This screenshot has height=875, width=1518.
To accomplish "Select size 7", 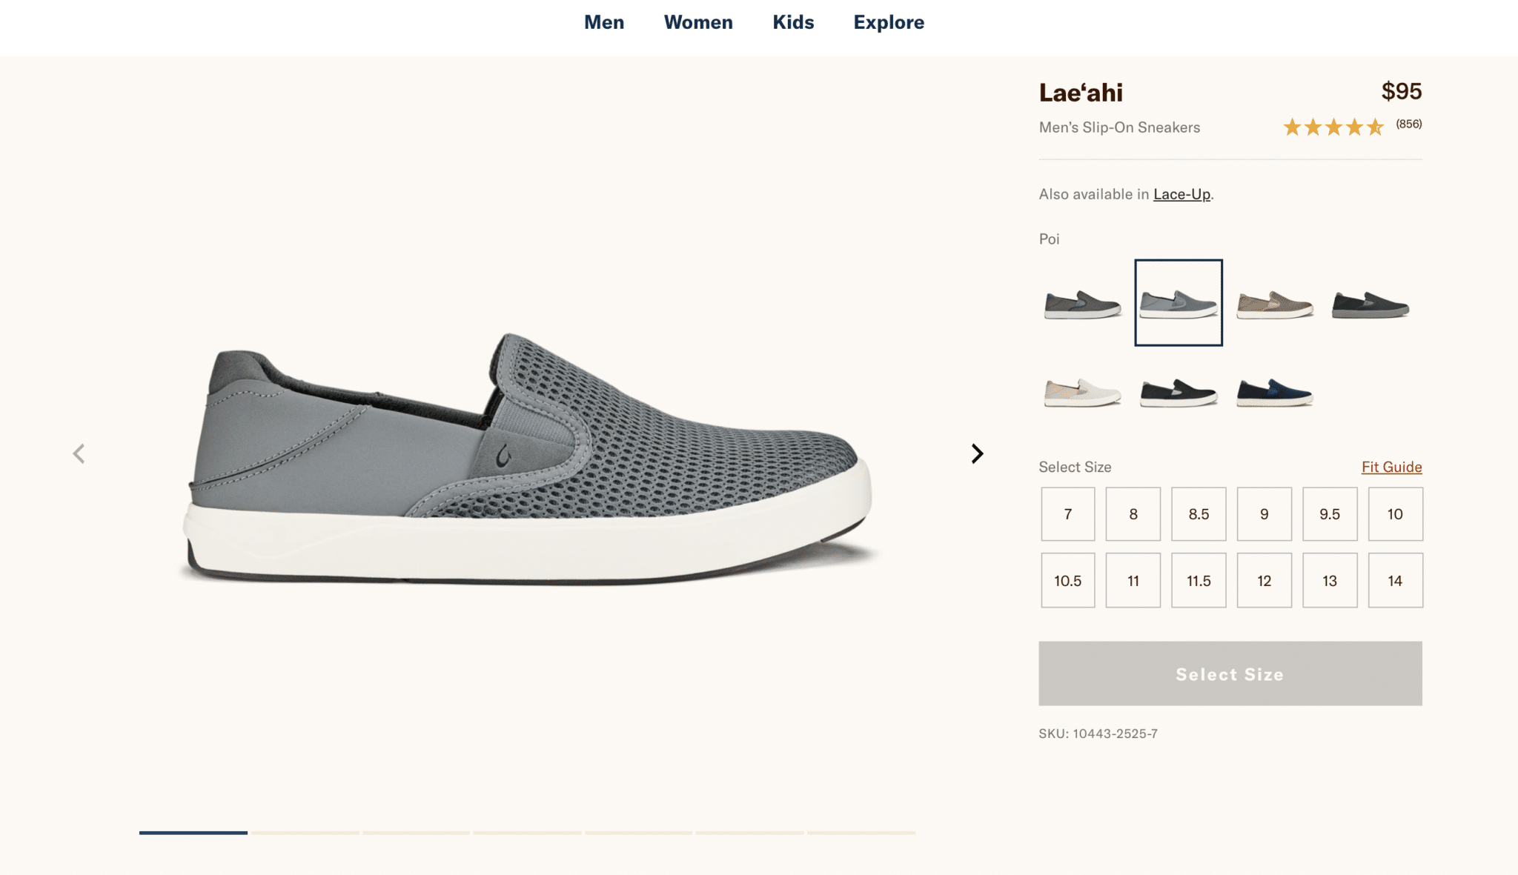I will click(x=1067, y=514).
